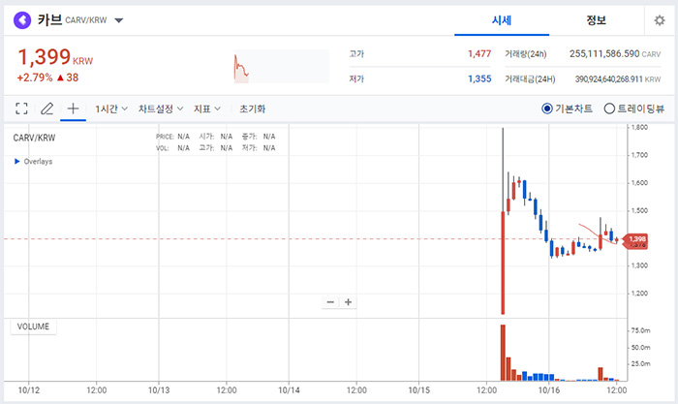Switch to the 정보 tab
The image size is (678, 404).
[596, 20]
